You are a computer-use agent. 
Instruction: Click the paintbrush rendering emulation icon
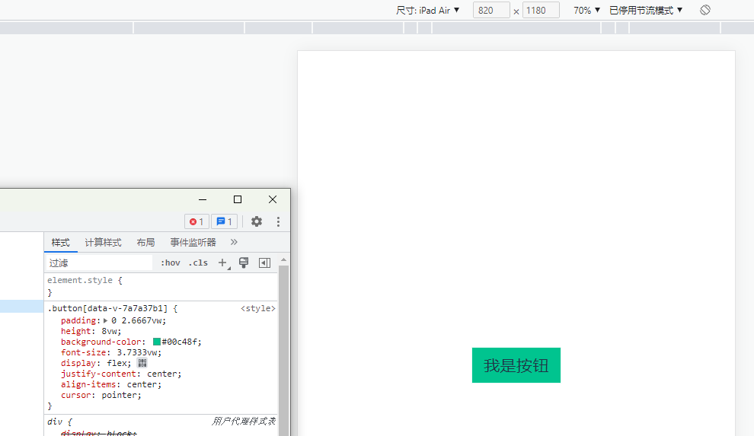click(244, 263)
